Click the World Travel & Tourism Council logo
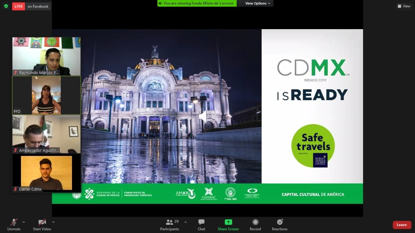Screen dimensions: 415x233 [320, 160]
